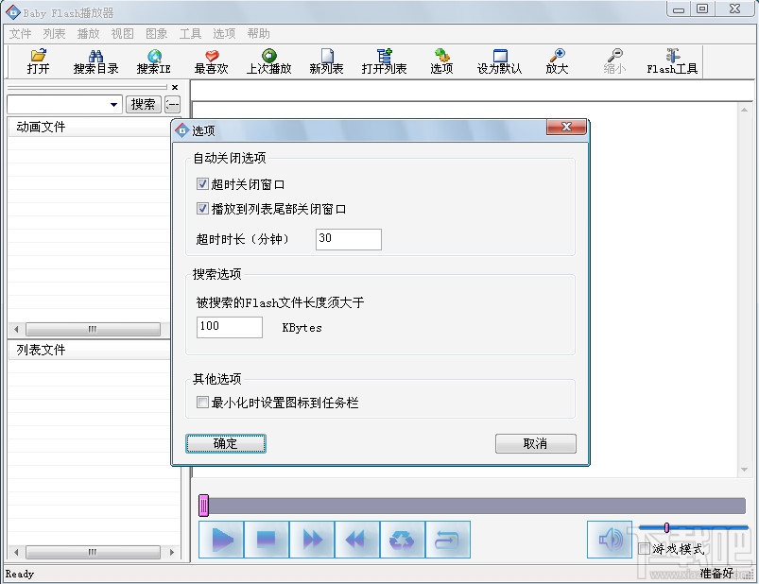759x584 pixels.
Task: Stop playback with the square button
Action: (267, 540)
